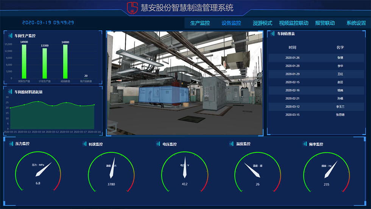The height and width of the screenshot is (209, 371).
Task: Click the 14900 实际生产量 bar
Action: pyautogui.click(x=24, y=61)
